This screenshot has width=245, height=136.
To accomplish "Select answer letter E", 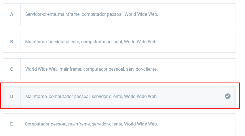I will click(12, 124).
